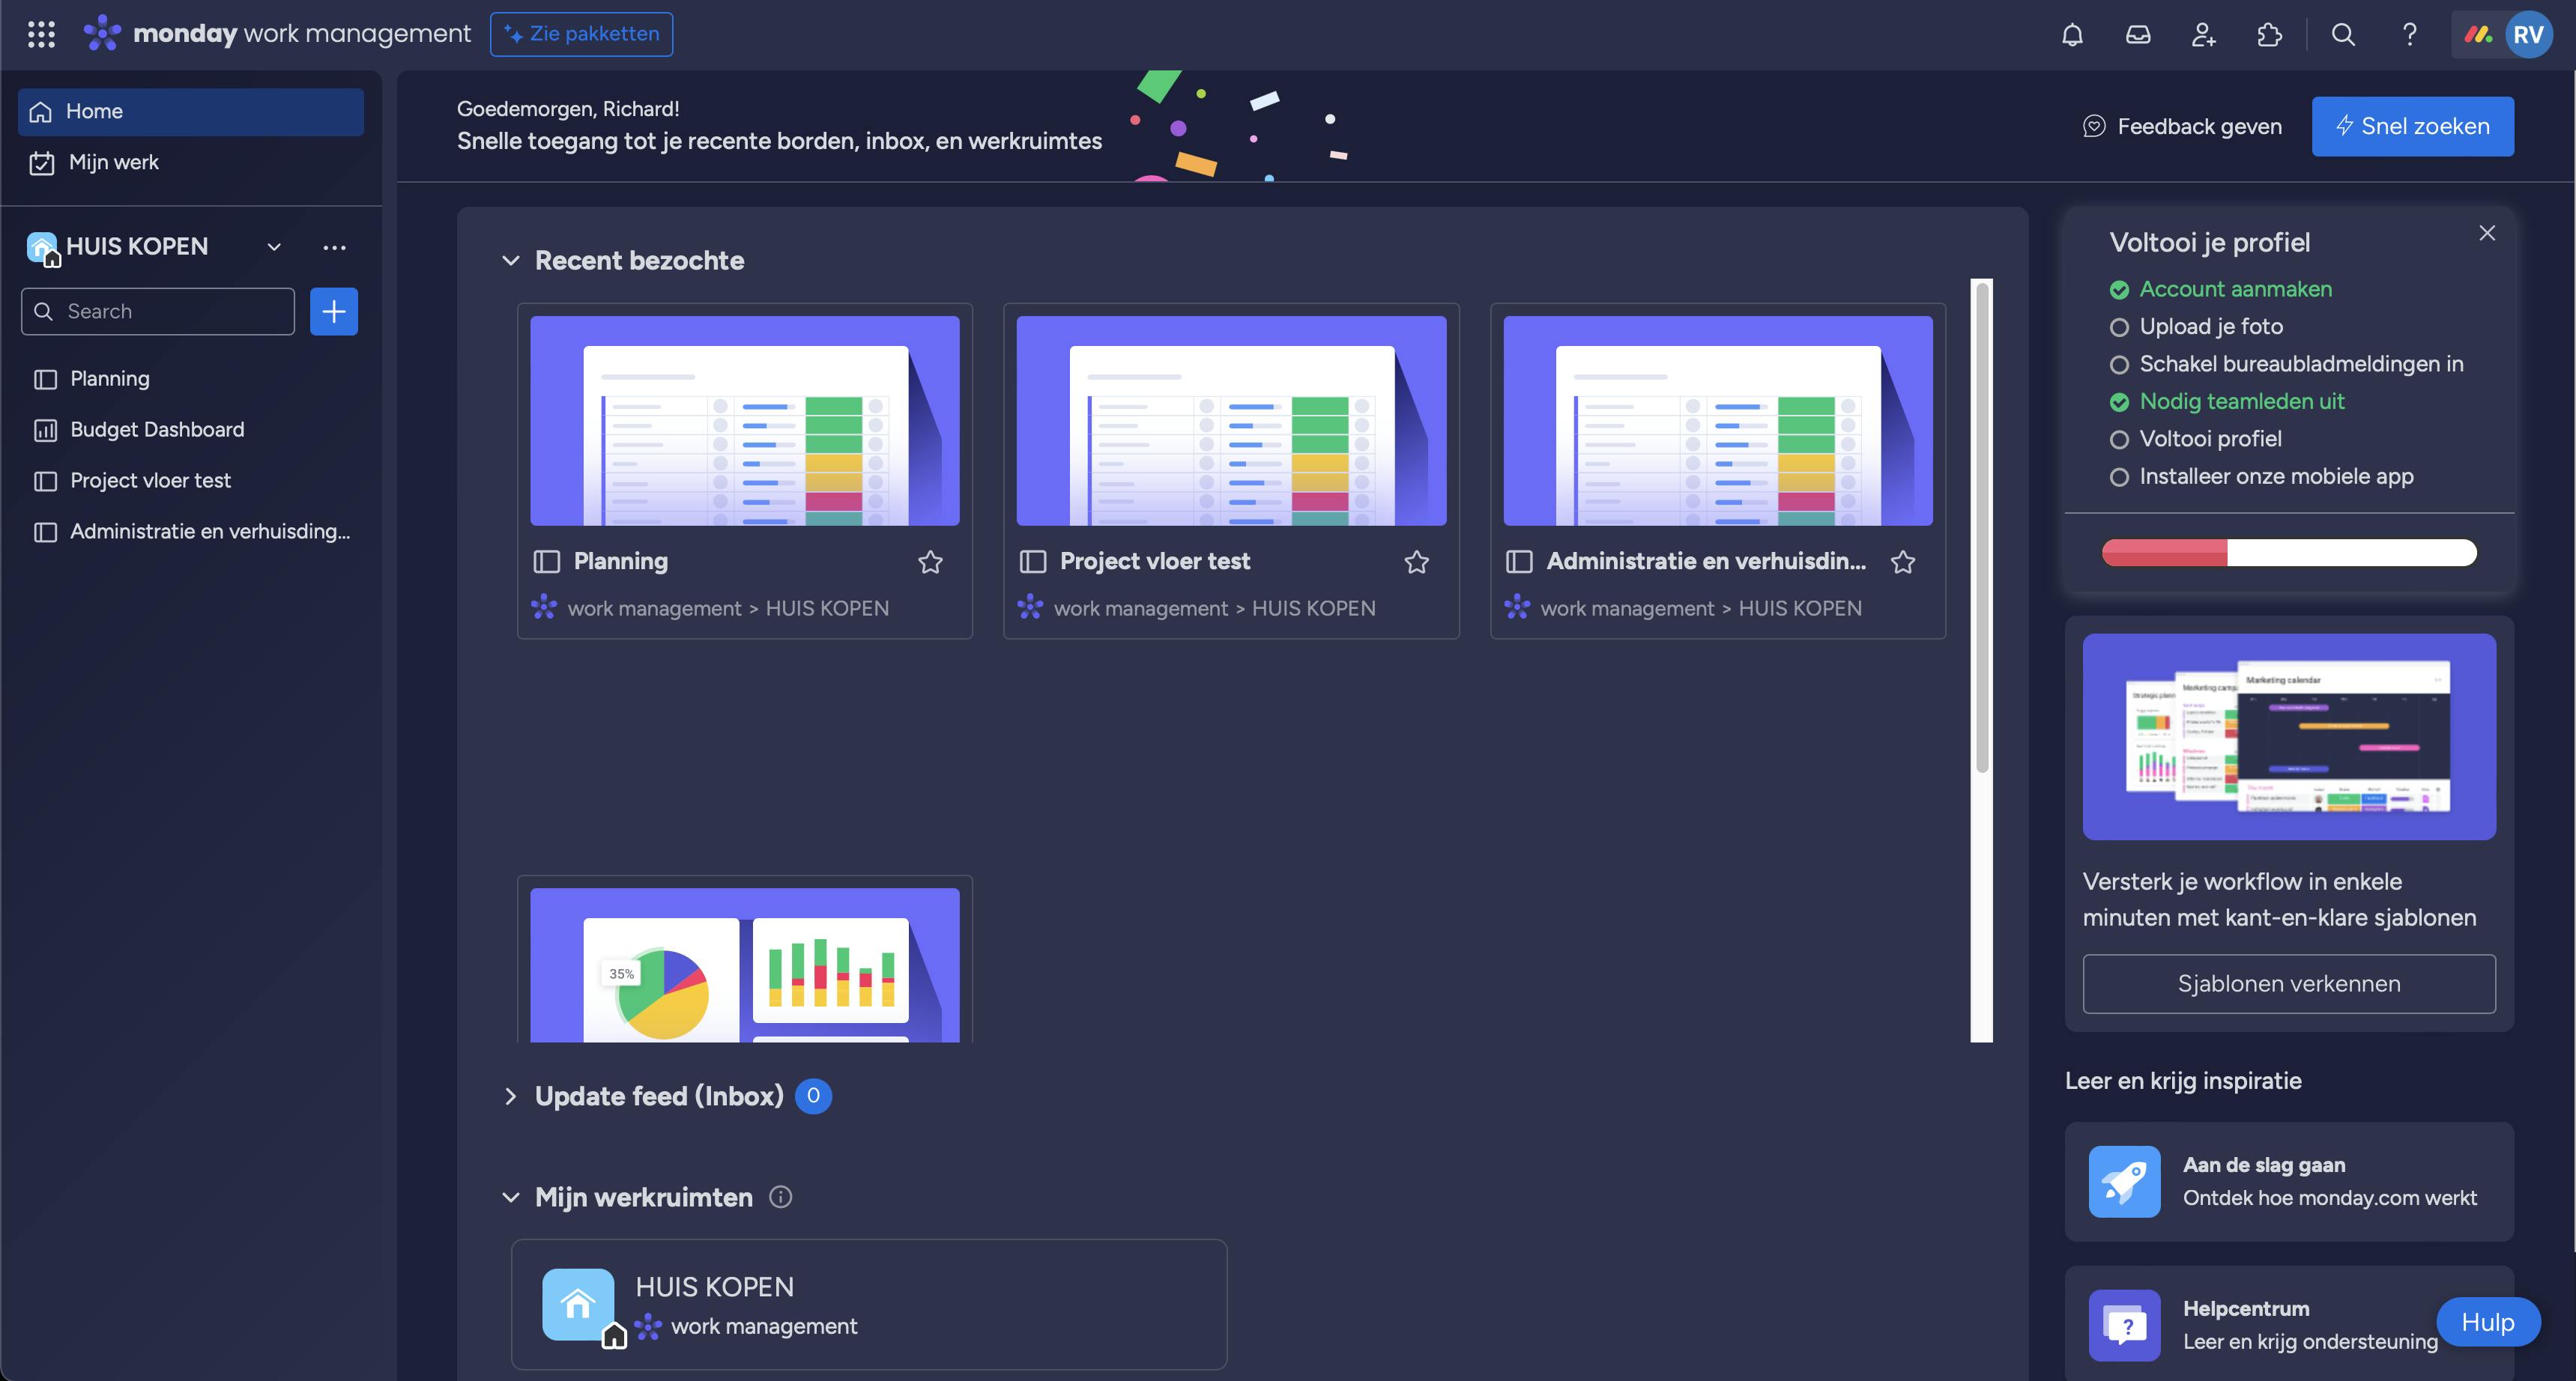Click the blue plus add item button

point(334,312)
